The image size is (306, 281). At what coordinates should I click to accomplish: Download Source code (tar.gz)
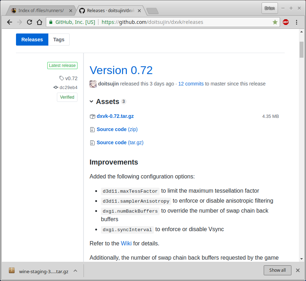point(120,142)
